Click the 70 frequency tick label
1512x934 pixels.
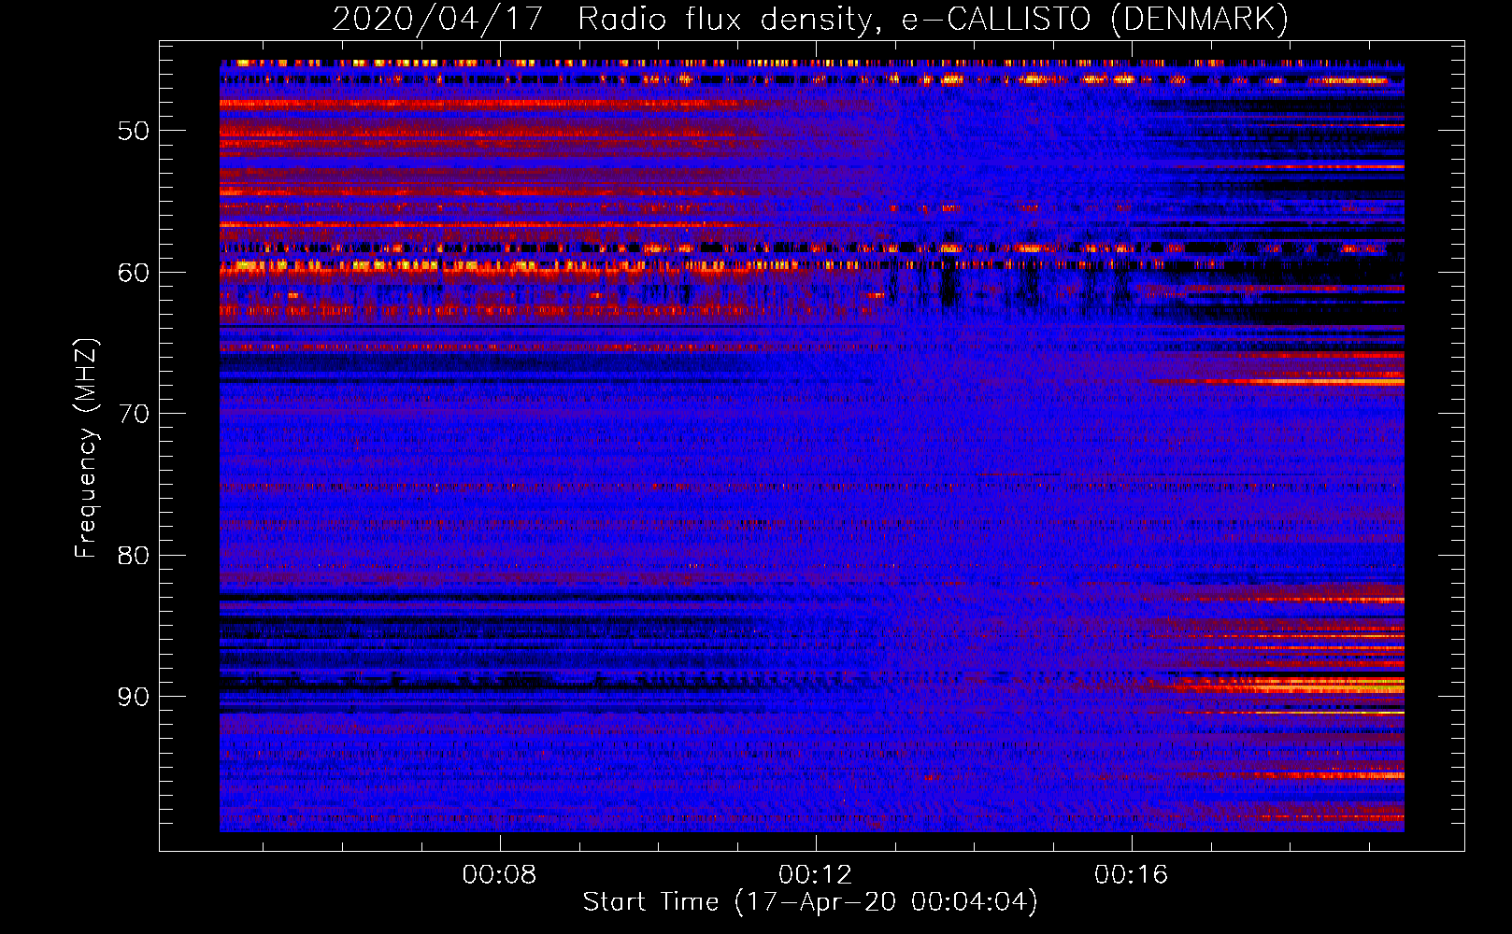pyautogui.click(x=134, y=414)
